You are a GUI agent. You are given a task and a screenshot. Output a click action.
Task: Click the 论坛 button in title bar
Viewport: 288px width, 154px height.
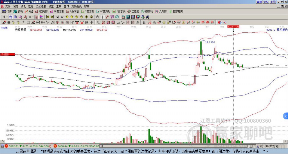pos(266,2)
